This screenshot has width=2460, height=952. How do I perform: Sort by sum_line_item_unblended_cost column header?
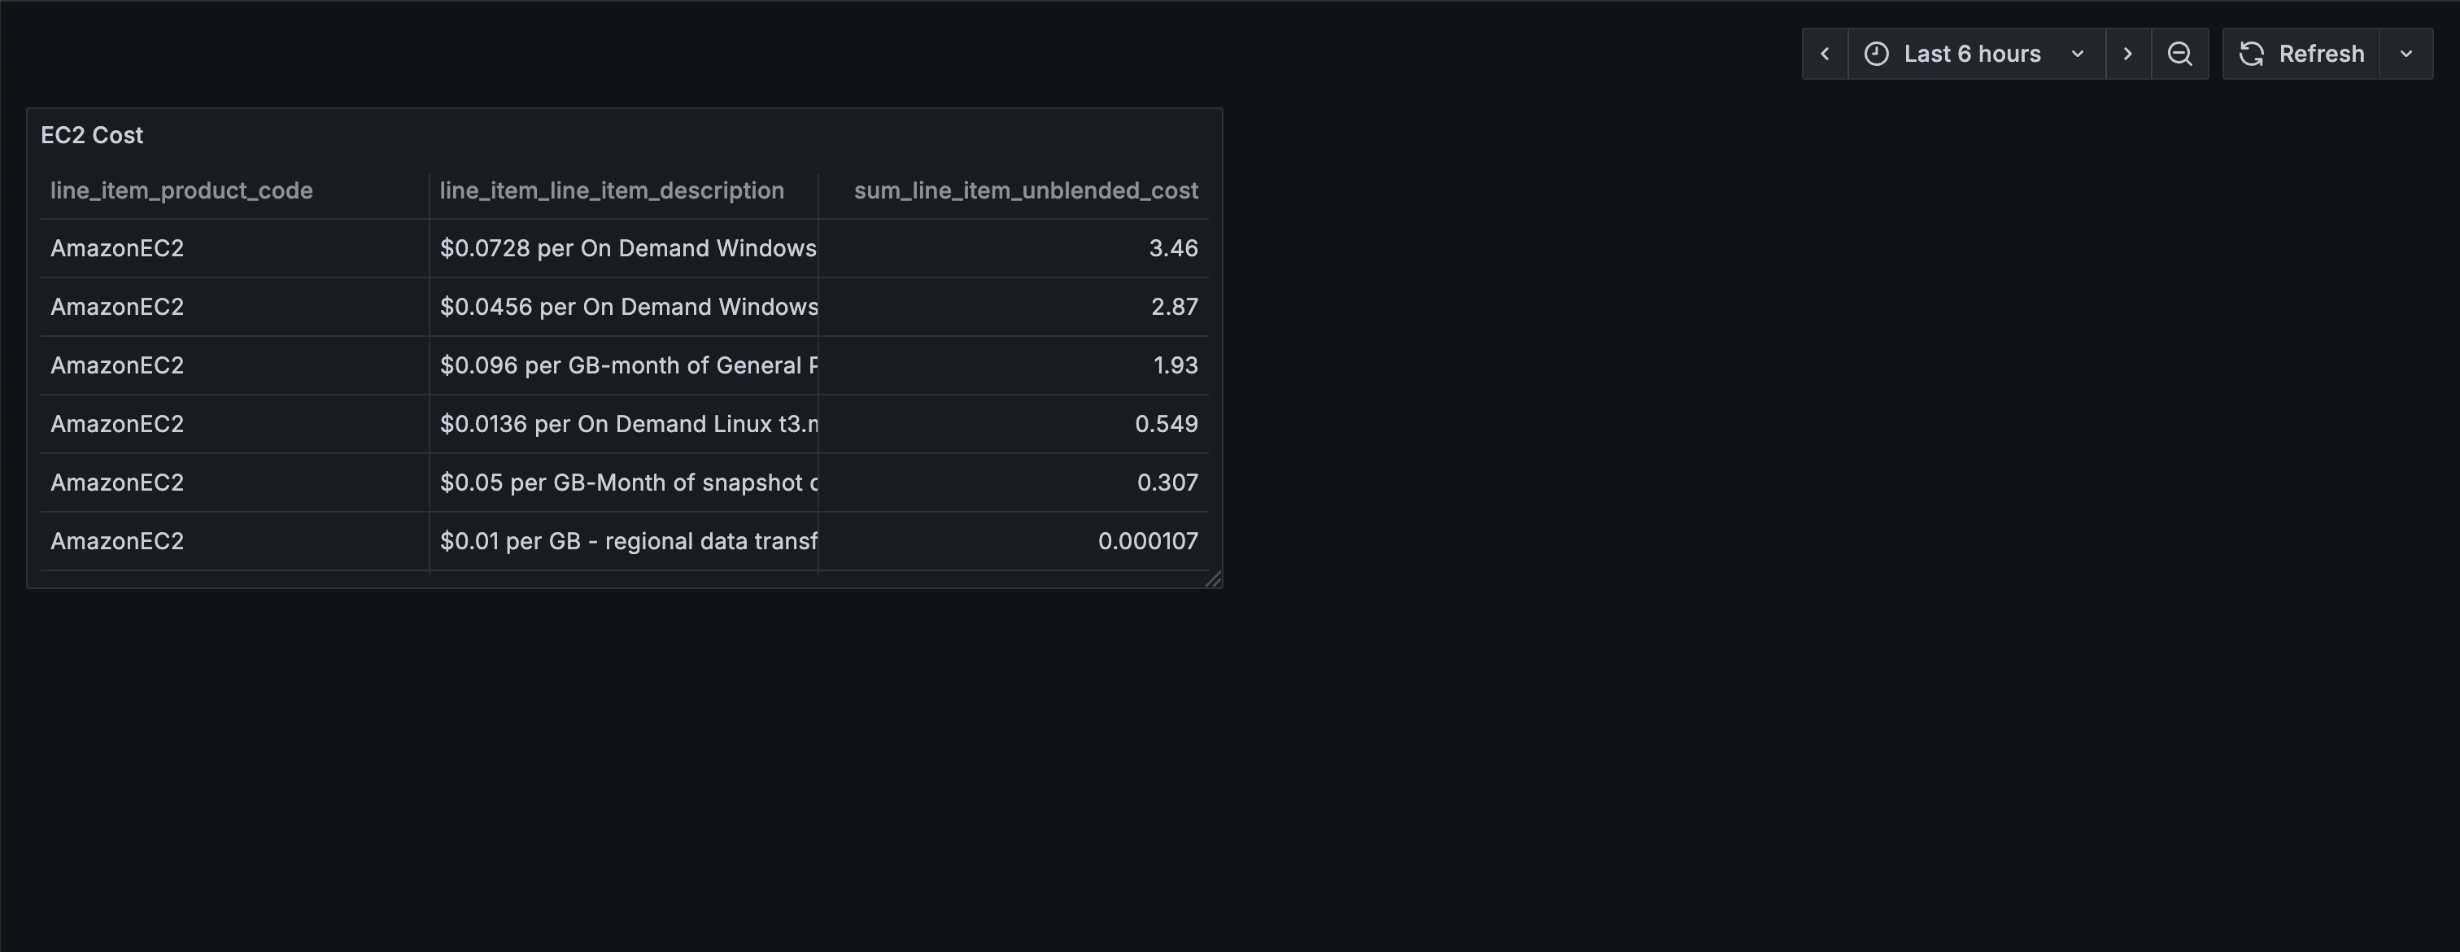coord(1025,191)
